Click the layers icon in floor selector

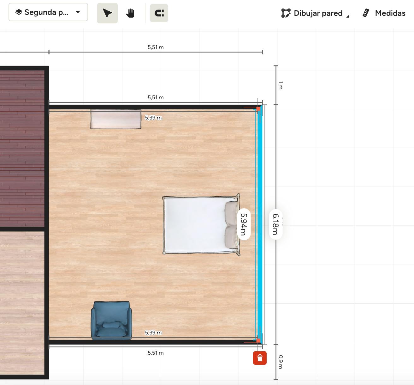[x=19, y=12]
